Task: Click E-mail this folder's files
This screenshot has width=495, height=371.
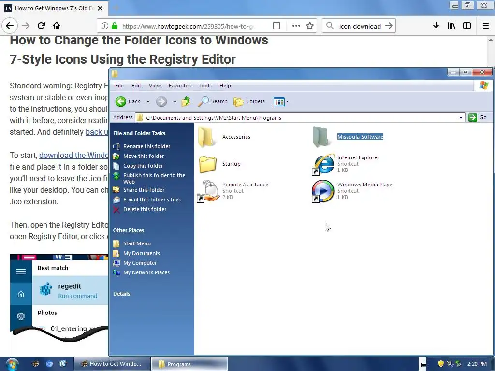Action: (152, 200)
